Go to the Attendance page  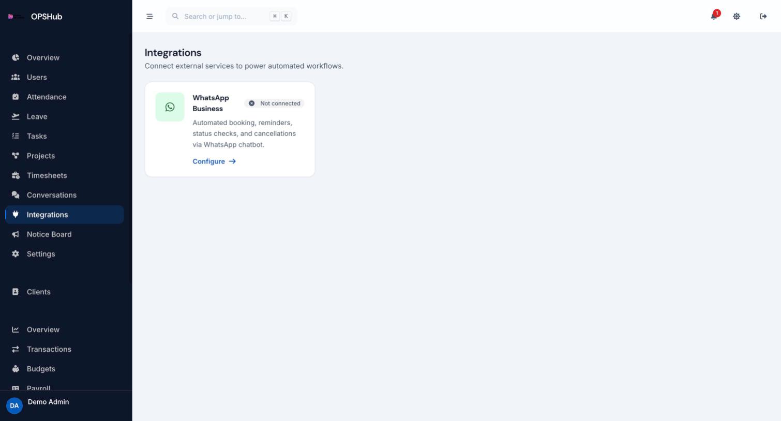pos(65,97)
